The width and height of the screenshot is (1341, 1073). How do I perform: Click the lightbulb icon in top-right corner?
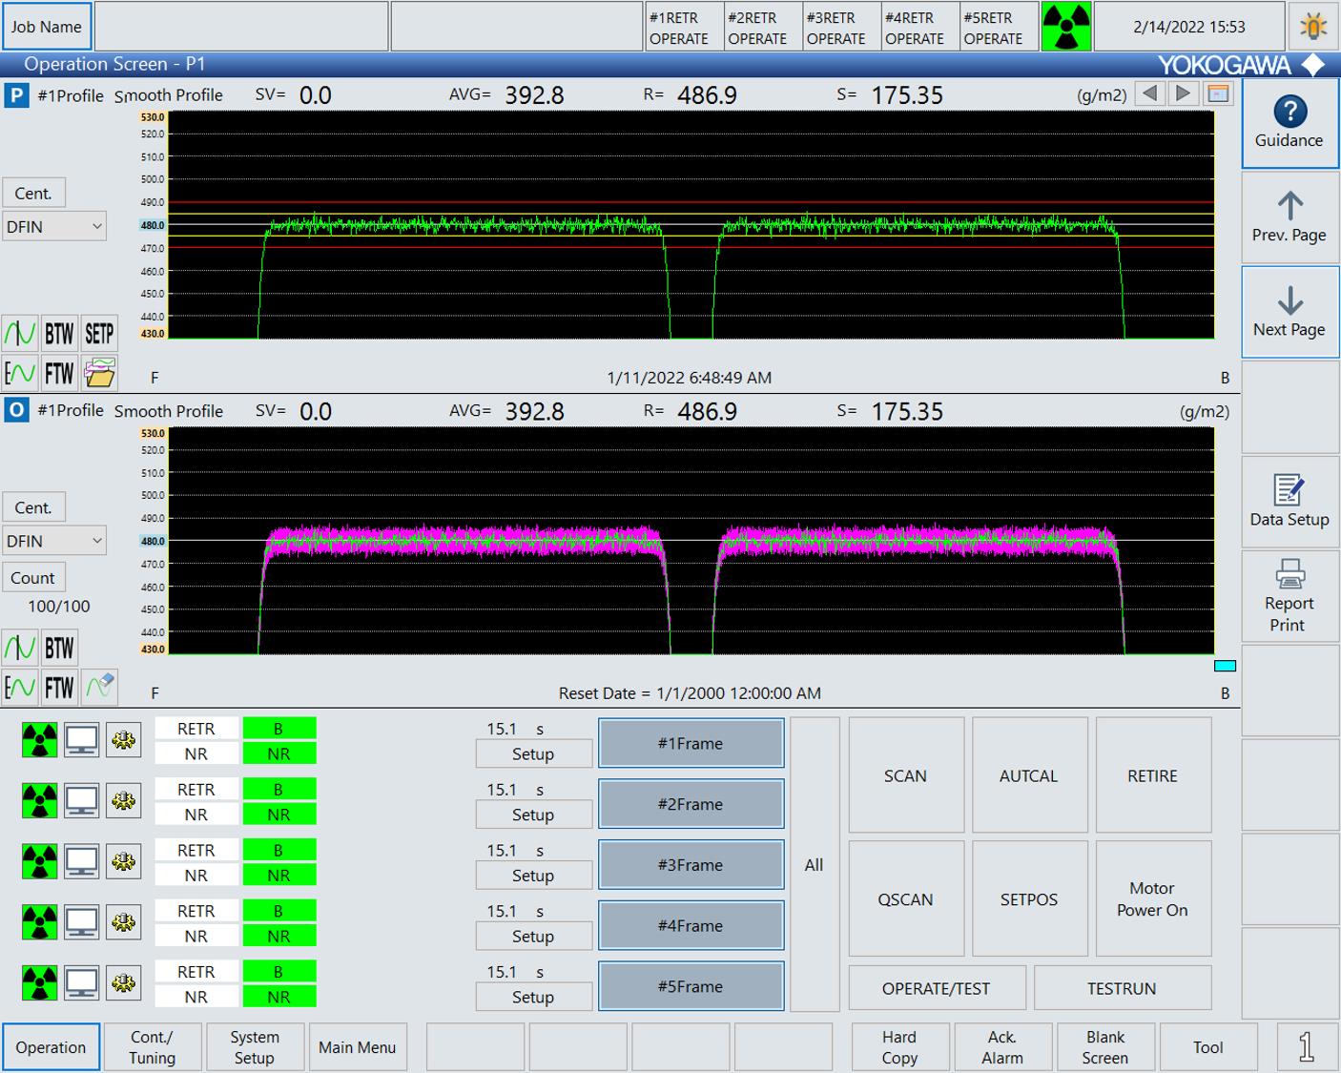(1313, 27)
